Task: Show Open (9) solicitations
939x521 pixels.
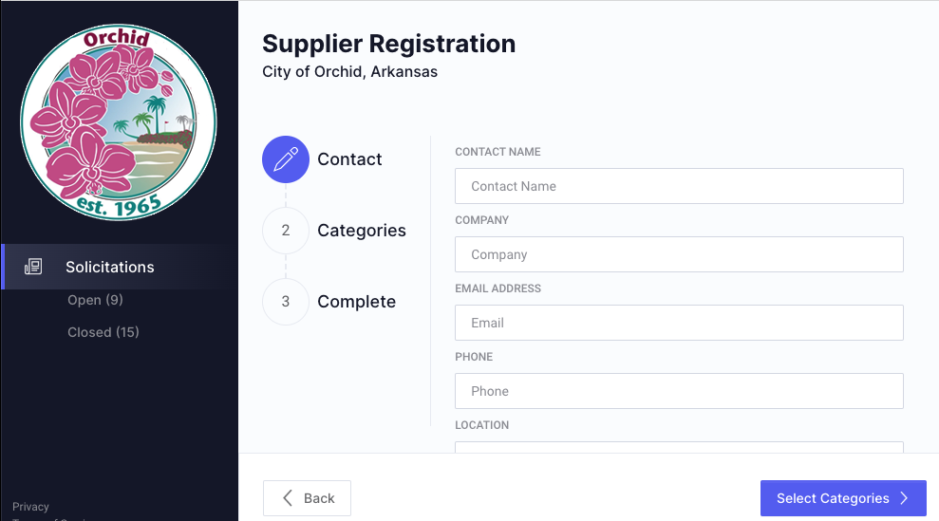Action: (x=95, y=300)
